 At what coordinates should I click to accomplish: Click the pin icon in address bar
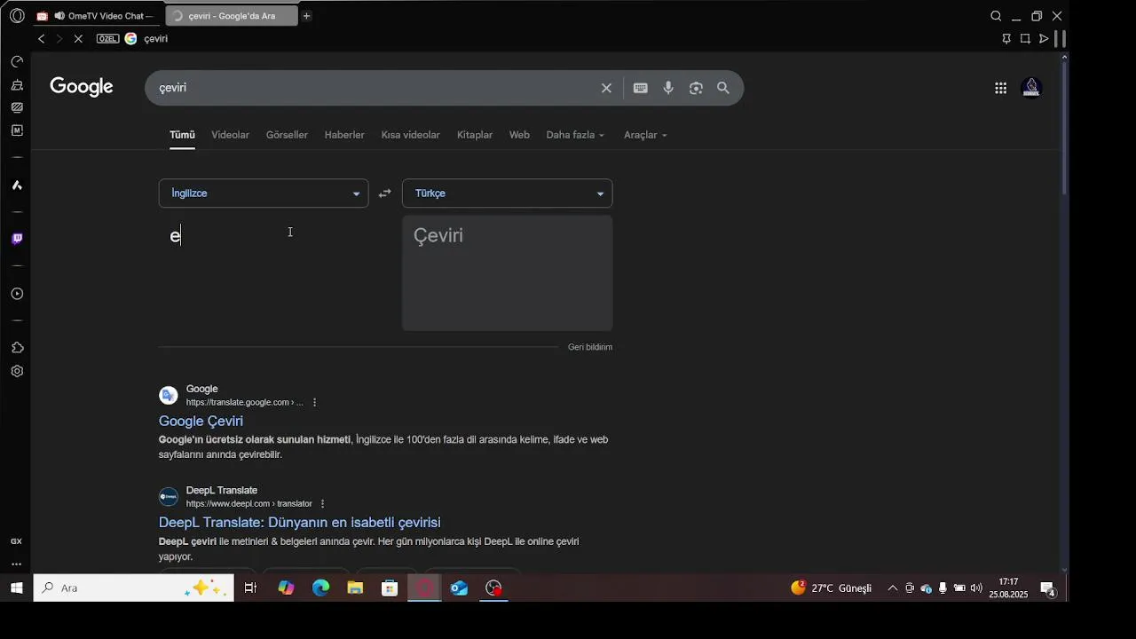[x=1006, y=39]
